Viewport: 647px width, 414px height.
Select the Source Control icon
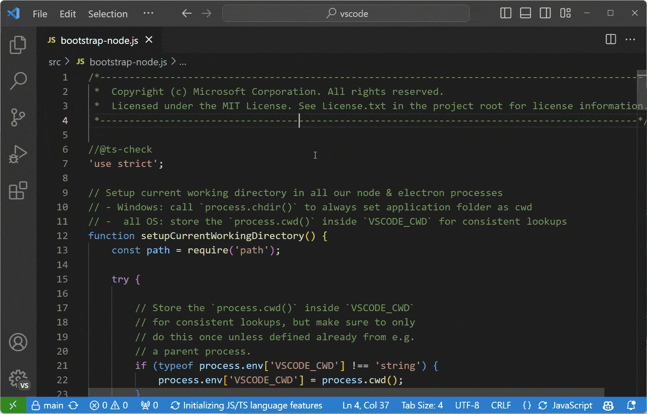tap(18, 118)
